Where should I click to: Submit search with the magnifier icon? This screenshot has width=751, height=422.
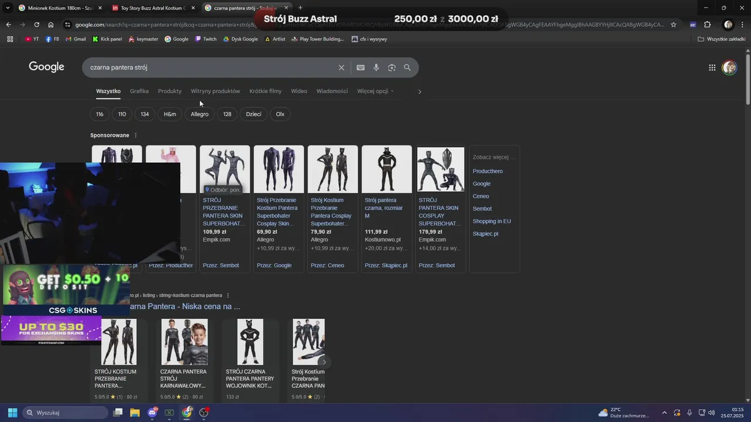(407, 67)
